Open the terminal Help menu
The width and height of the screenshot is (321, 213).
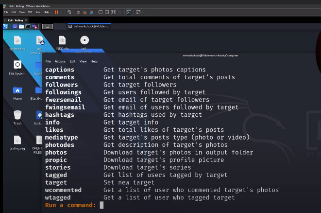click(94, 61)
